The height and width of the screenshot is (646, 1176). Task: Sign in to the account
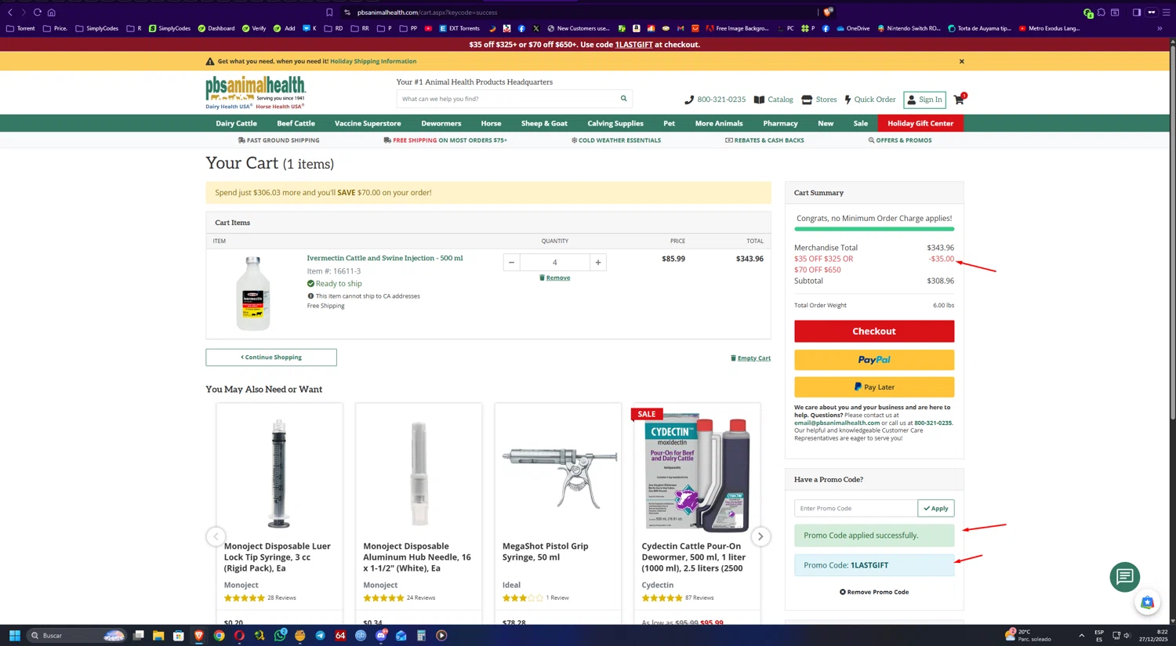924,100
